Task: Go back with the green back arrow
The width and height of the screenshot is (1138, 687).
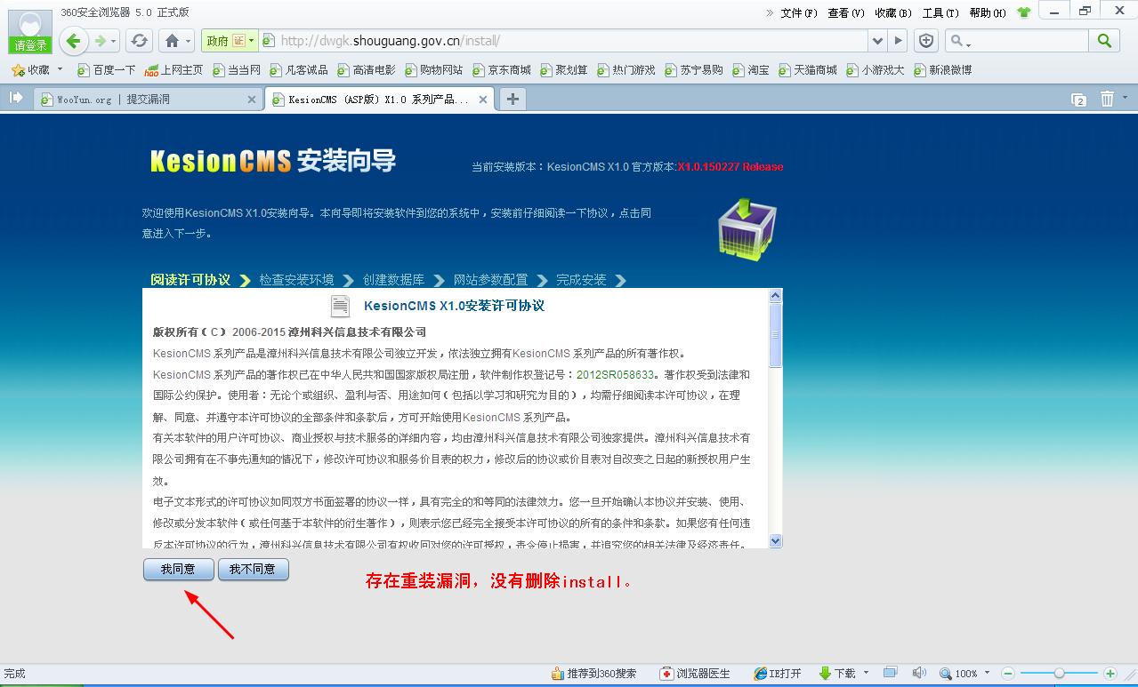Action: [x=74, y=40]
